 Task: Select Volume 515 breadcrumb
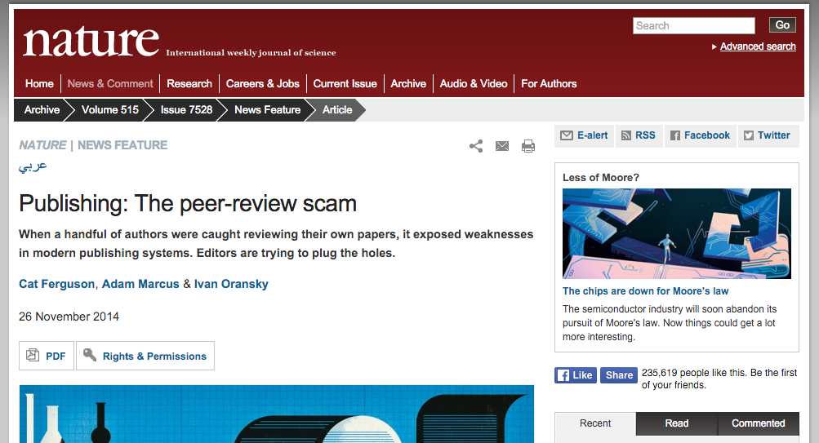point(110,109)
